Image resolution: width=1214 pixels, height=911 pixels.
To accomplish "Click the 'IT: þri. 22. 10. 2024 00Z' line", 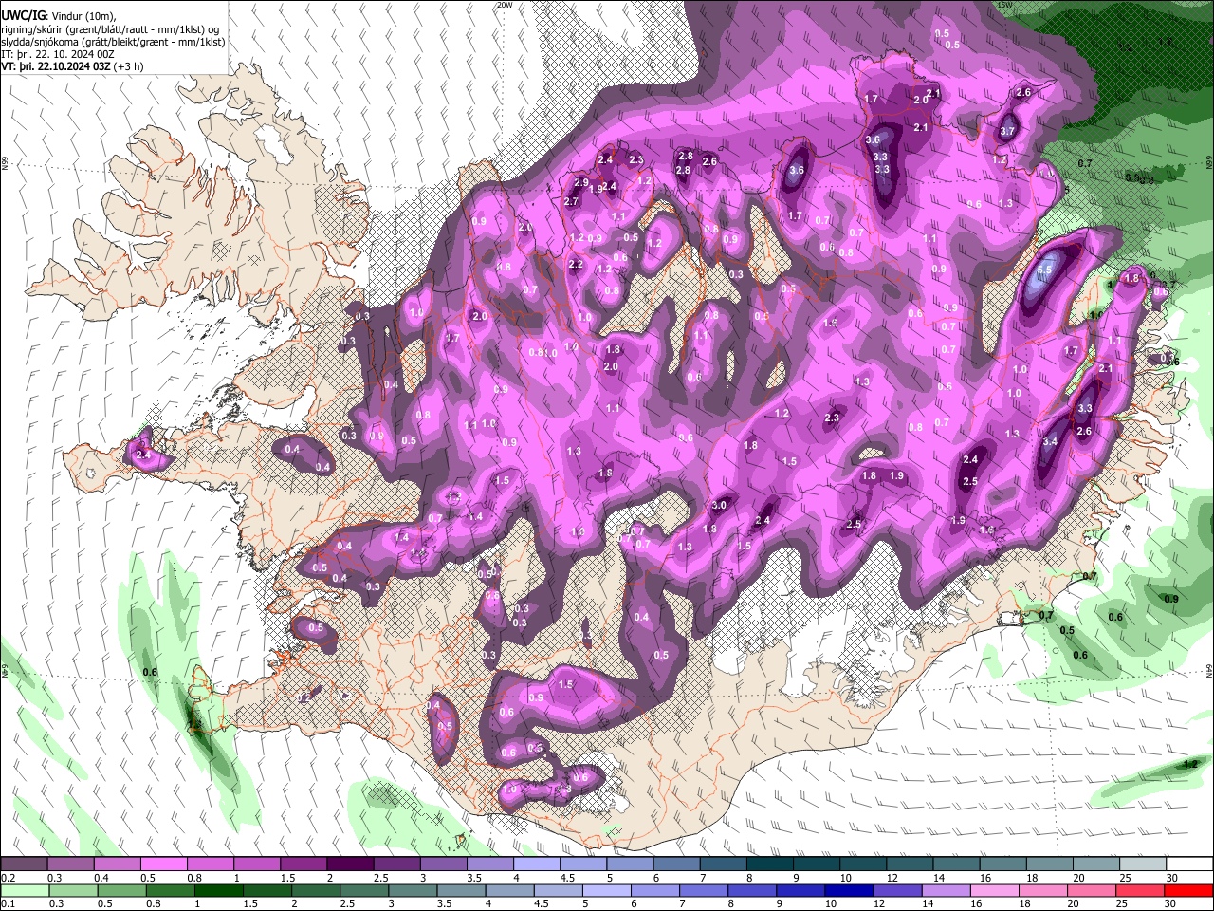I will point(58,54).
